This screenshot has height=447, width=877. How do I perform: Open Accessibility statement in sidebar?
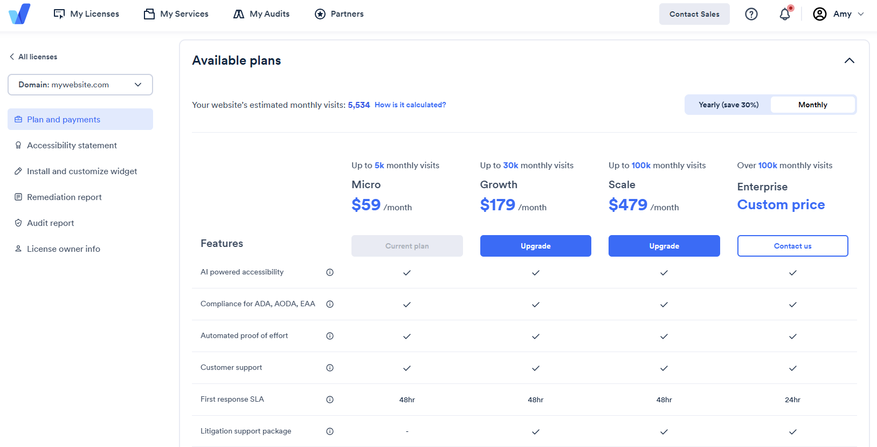(x=72, y=146)
